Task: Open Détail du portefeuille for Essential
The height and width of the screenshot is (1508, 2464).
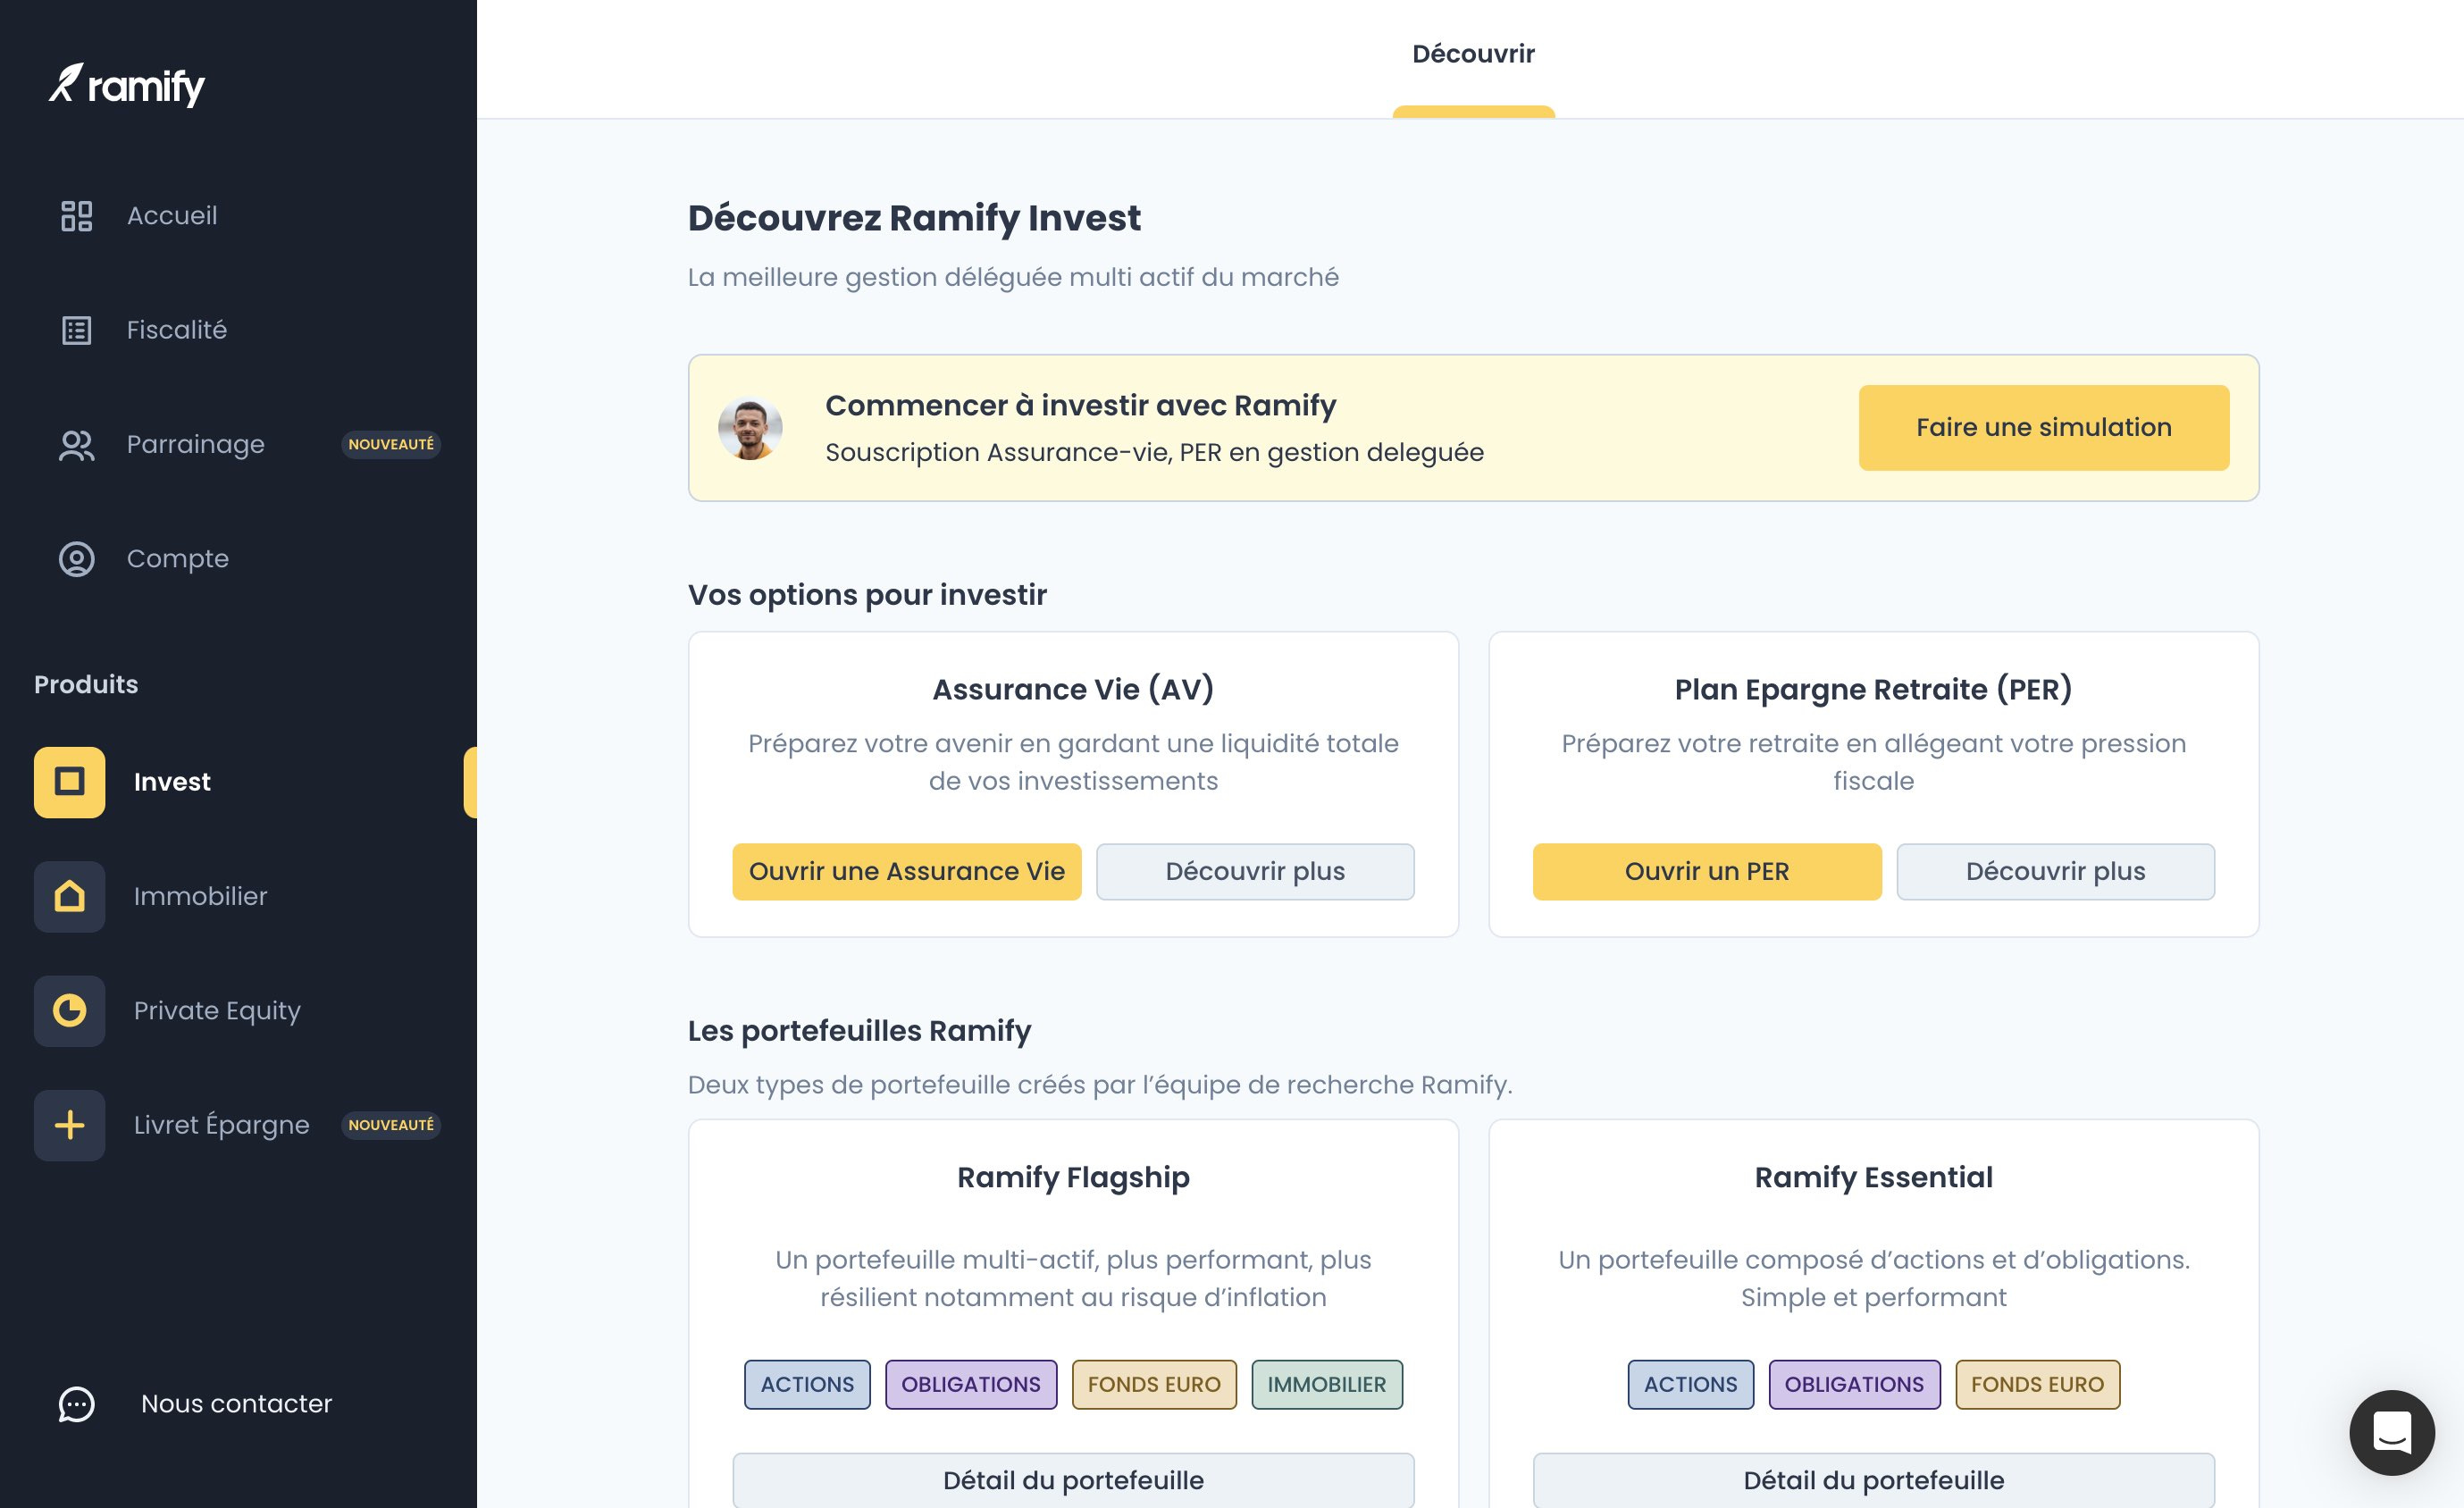Action: (x=1873, y=1480)
